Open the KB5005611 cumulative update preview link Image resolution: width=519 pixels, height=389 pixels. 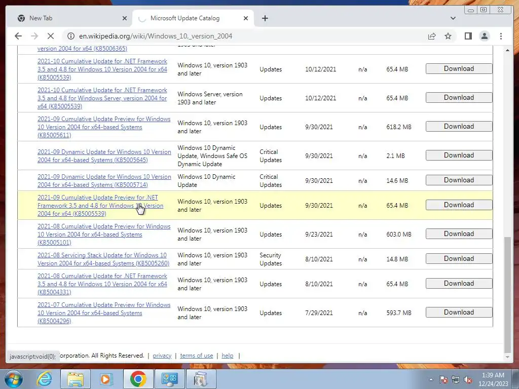click(x=104, y=127)
